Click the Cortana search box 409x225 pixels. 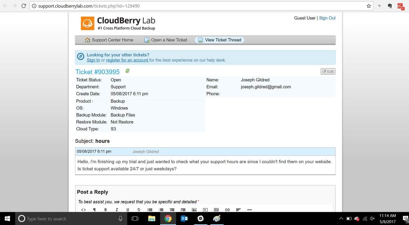(x=71, y=219)
